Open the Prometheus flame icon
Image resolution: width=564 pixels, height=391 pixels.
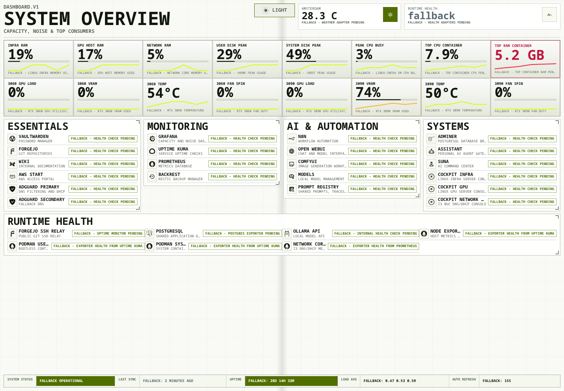click(x=152, y=164)
